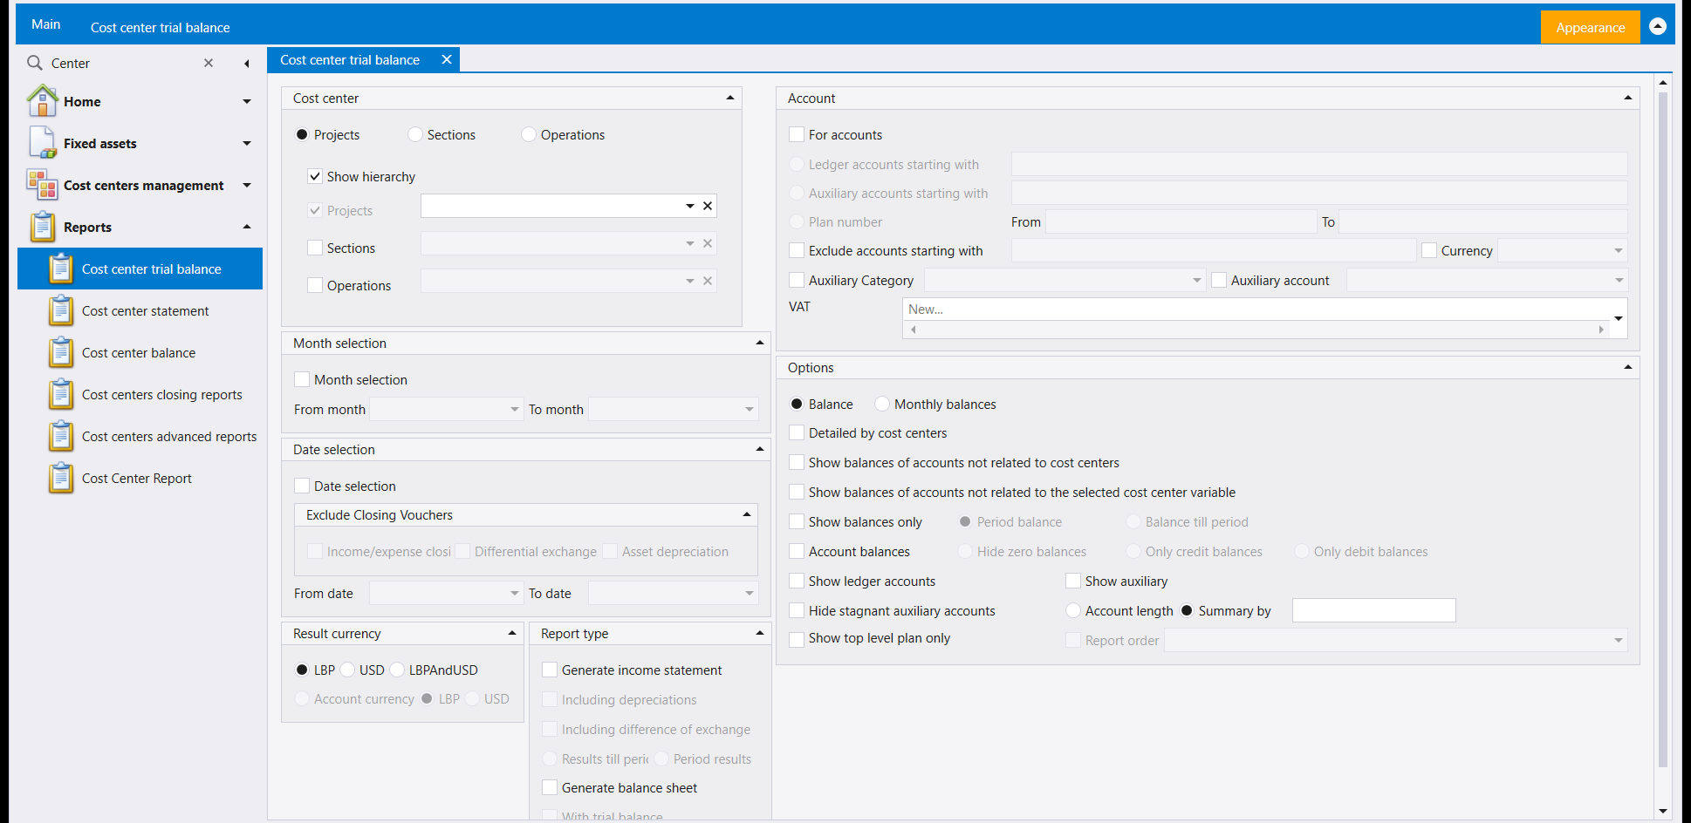Select USD result currency
Image resolution: width=1691 pixels, height=823 pixels.
[347, 670]
